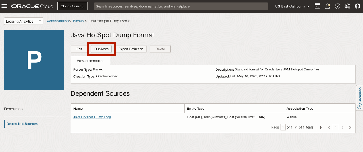Select the Parser Information tab
The height and width of the screenshot is (152, 363).
pyautogui.click(x=90, y=61)
